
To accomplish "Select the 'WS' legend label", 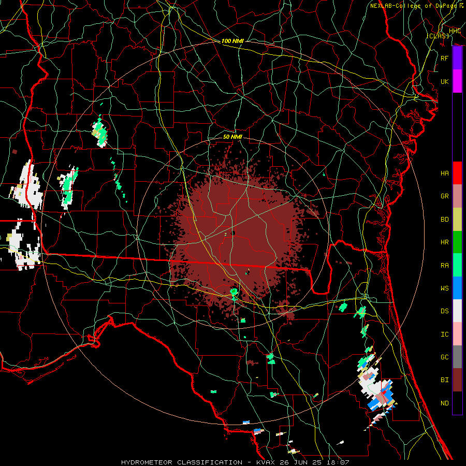I will click(x=445, y=288).
